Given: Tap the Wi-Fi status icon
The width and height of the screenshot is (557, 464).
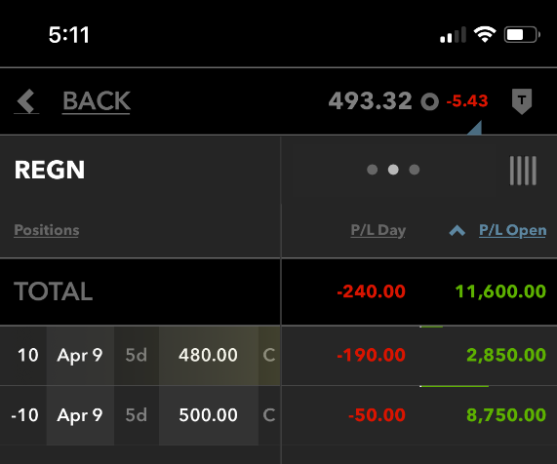Looking at the screenshot, I should click(x=485, y=34).
